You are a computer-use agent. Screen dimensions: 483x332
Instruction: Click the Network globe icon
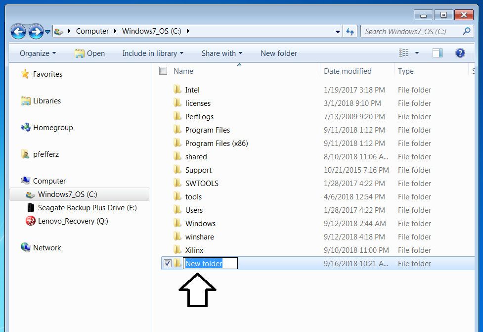[25, 247]
